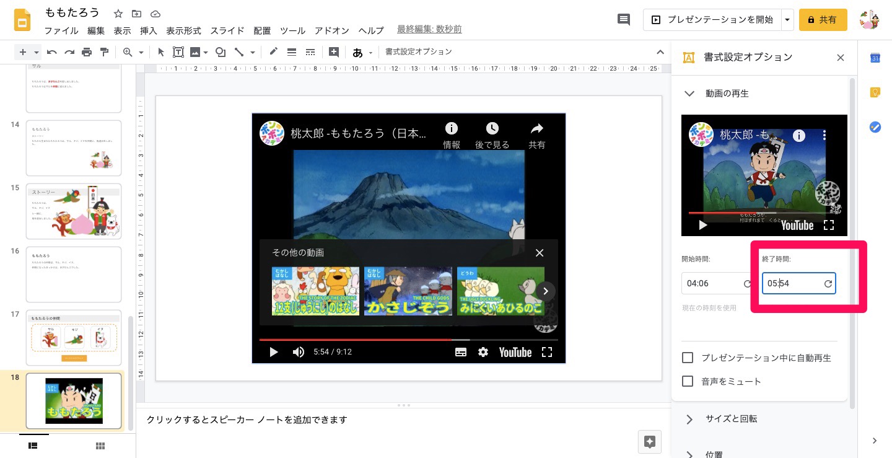The height and width of the screenshot is (458, 892).
Task: Open Google Calendar side panel icon
Action: [875, 58]
